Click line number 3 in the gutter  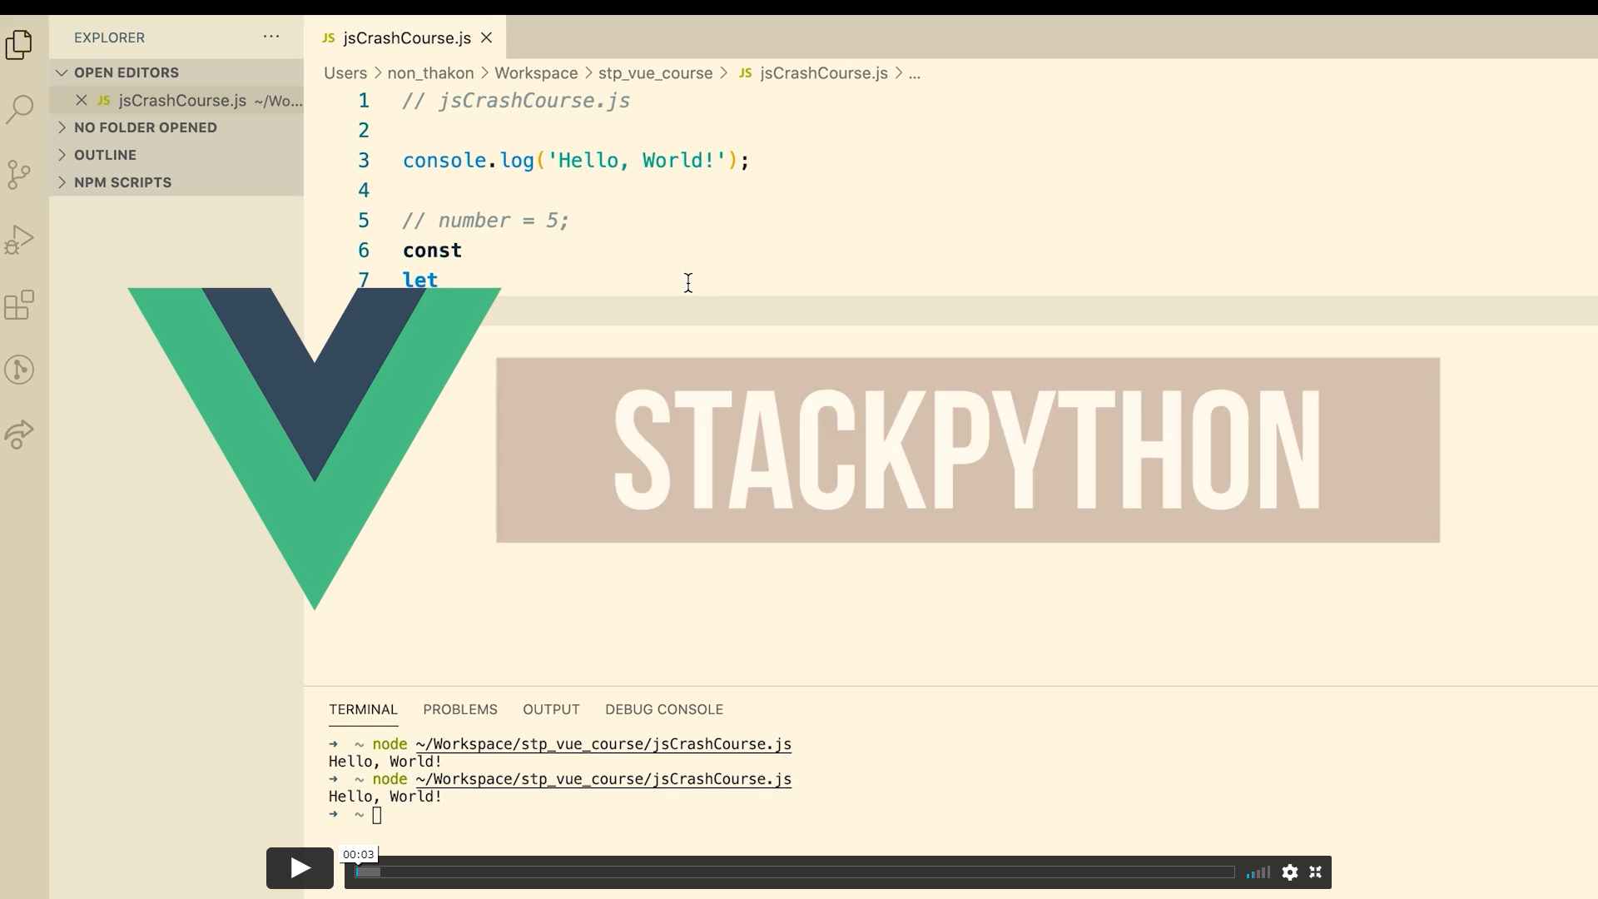pyautogui.click(x=364, y=161)
